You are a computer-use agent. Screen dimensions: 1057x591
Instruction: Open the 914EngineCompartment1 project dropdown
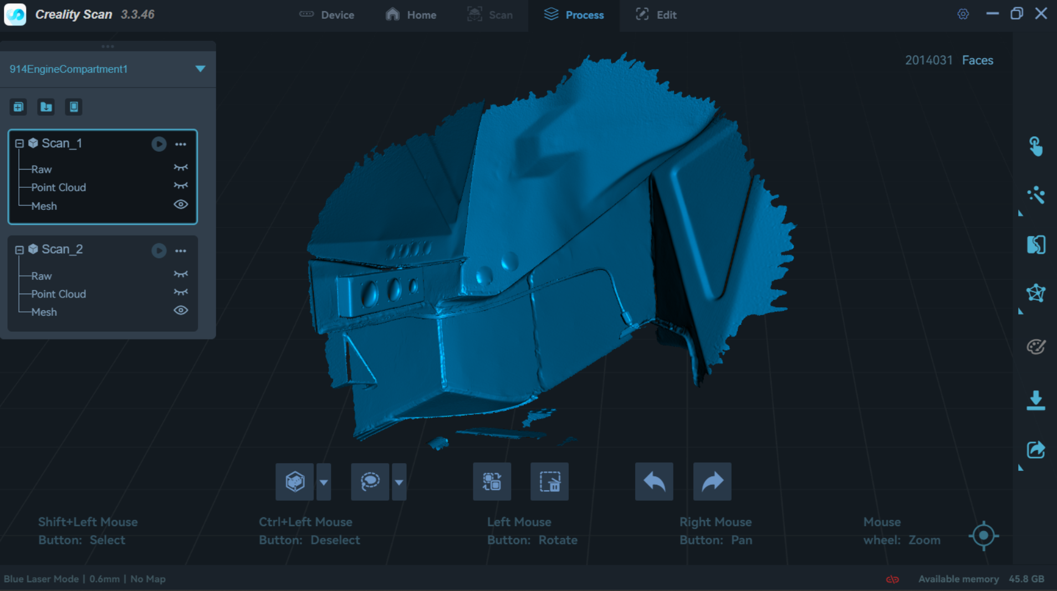tap(200, 69)
